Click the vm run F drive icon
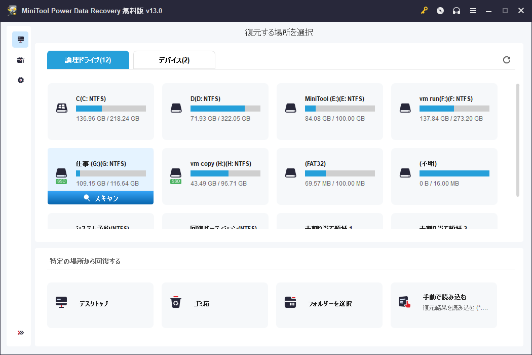The width and height of the screenshot is (532, 355). (x=405, y=108)
